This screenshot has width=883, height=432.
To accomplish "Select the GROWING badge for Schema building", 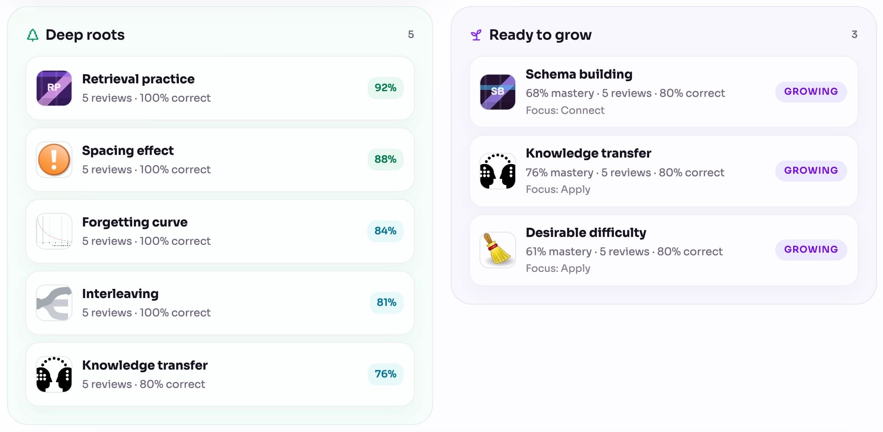I will coord(811,92).
